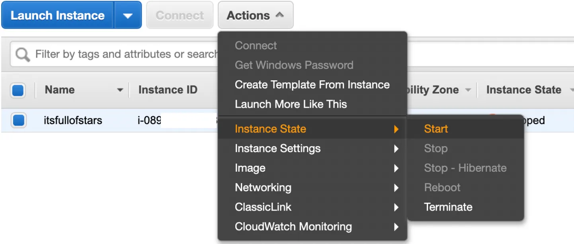Open the Networking submenu

pyautogui.click(x=263, y=188)
